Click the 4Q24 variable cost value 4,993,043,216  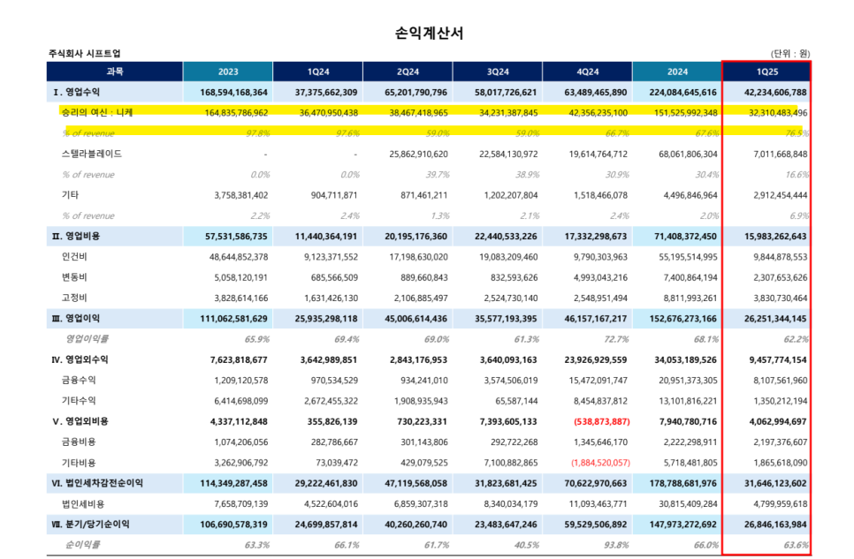[600, 277]
